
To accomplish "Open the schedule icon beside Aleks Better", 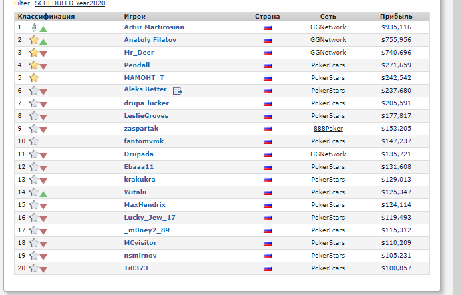I will click(x=178, y=91).
